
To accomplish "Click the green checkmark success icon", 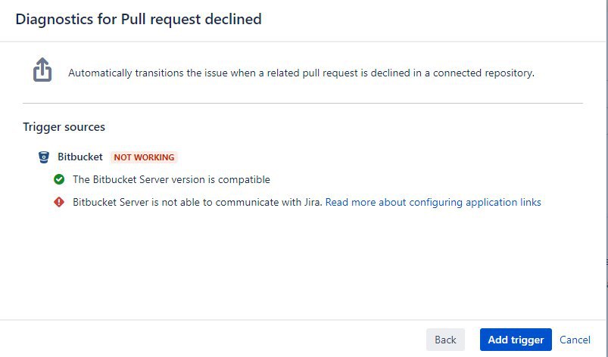I will pos(59,179).
